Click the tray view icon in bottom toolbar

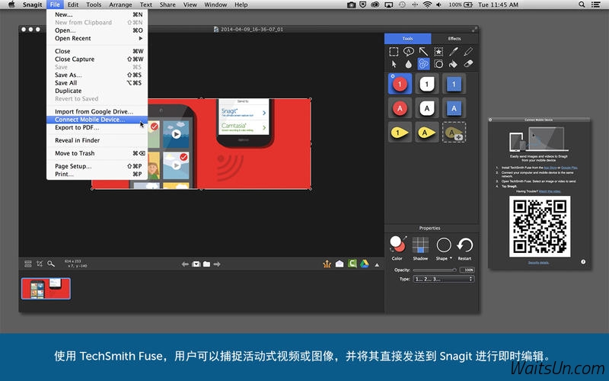(x=28, y=264)
